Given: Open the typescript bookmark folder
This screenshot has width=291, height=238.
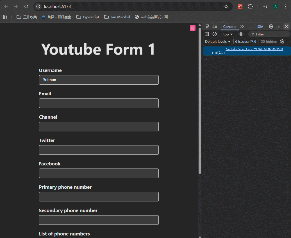Looking at the screenshot, I should (88, 17).
